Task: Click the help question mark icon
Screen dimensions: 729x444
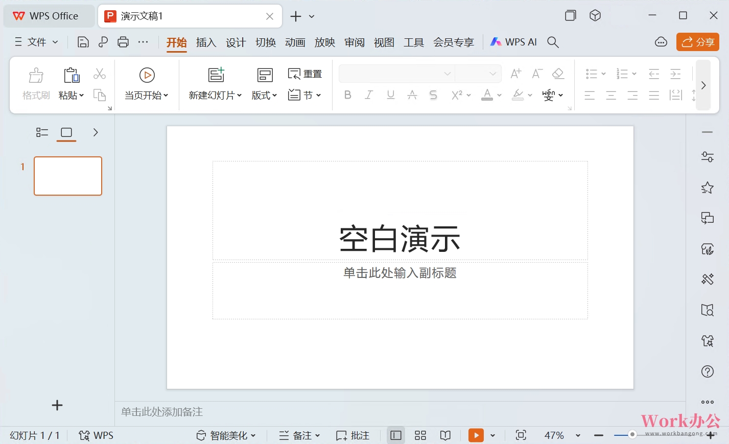Action: (x=708, y=371)
